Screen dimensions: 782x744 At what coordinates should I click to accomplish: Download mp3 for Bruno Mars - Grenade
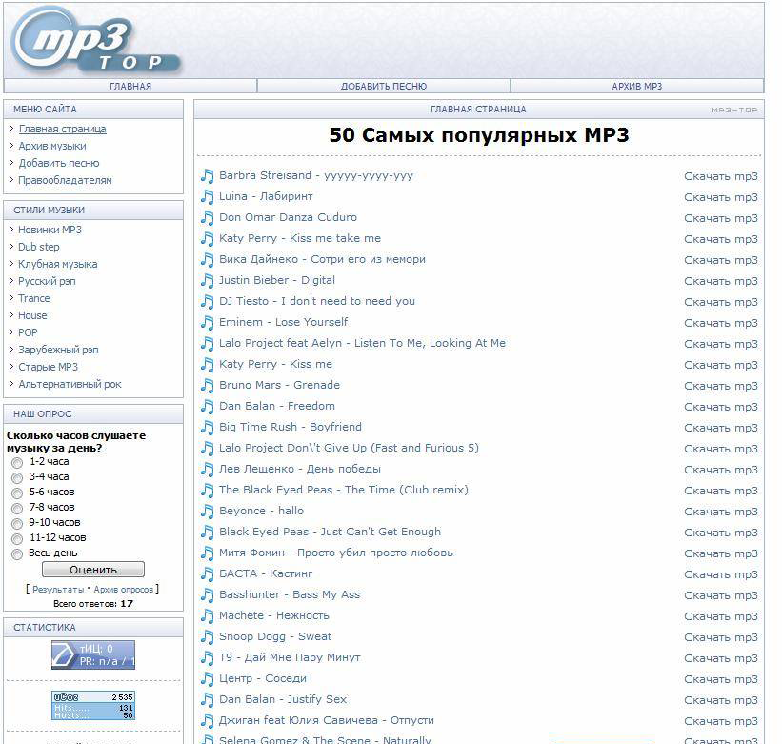pyautogui.click(x=721, y=386)
